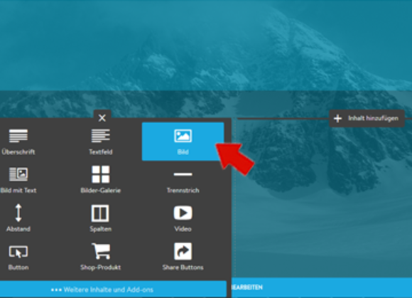Select the Überschrift heading element
The width and height of the screenshot is (412, 298).
[18, 142]
